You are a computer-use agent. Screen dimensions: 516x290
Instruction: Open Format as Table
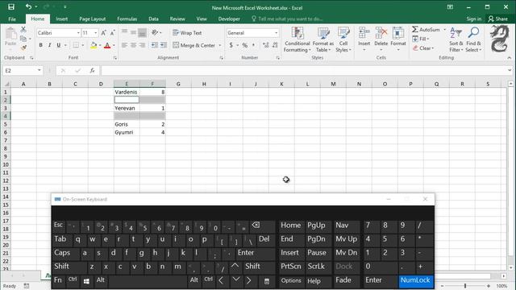coord(322,39)
